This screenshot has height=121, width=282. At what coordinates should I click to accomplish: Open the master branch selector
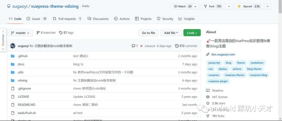20,33
